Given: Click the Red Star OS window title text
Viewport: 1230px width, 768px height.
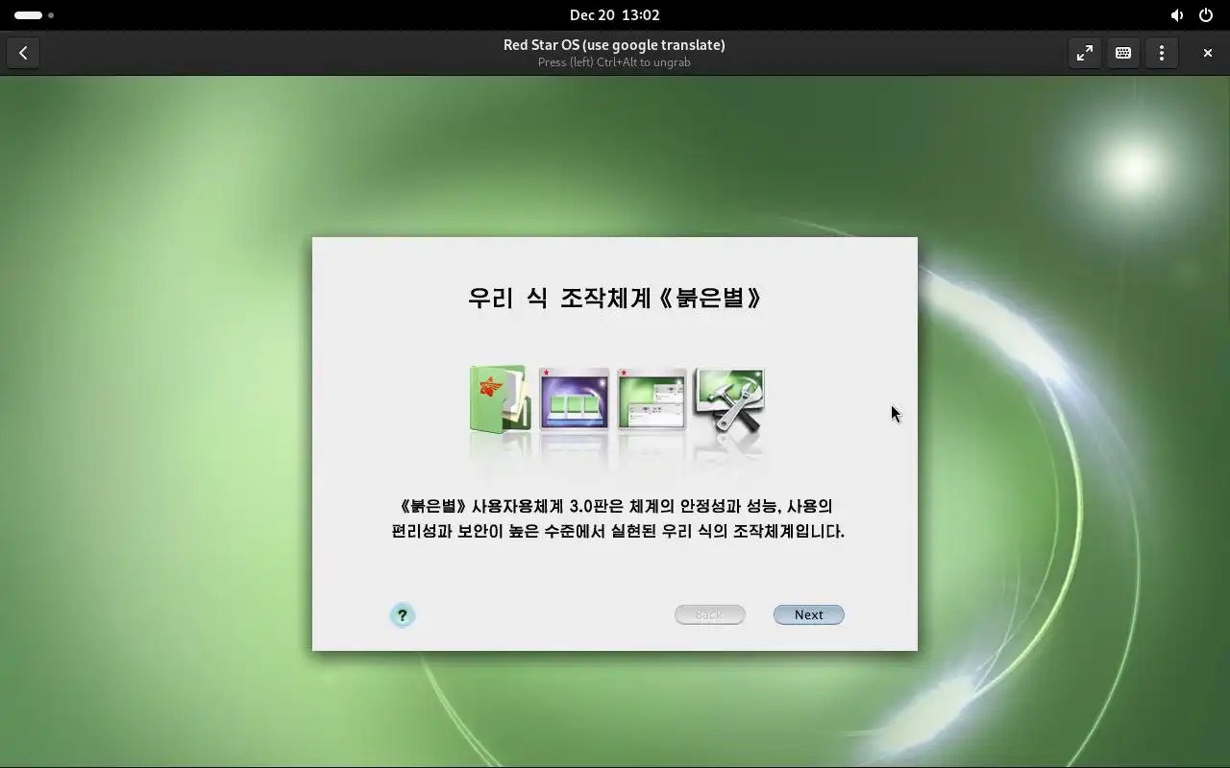Looking at the screenshot, I should pyautogui.click(x=614, y=45).
